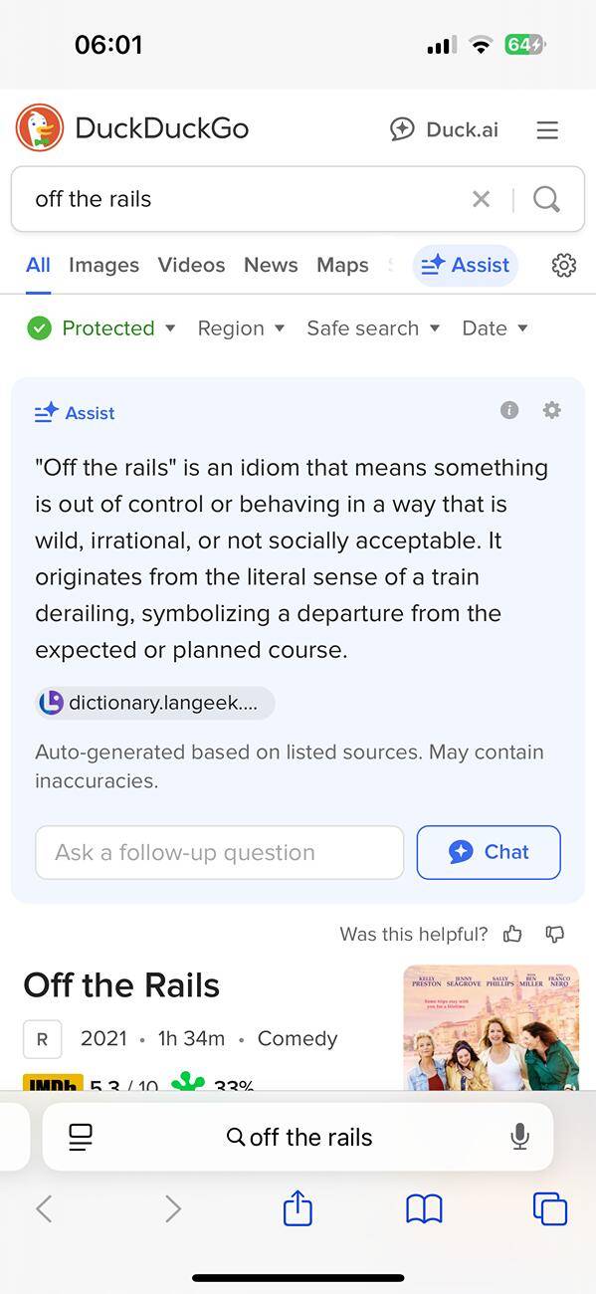Give thumbs up feedback on the answer
The image size is (596, 1294).
[x=512, y=934]
